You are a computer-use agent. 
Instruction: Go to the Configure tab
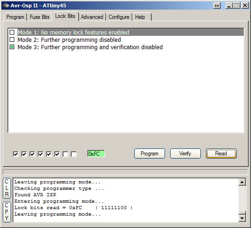[x=119, y=17]
